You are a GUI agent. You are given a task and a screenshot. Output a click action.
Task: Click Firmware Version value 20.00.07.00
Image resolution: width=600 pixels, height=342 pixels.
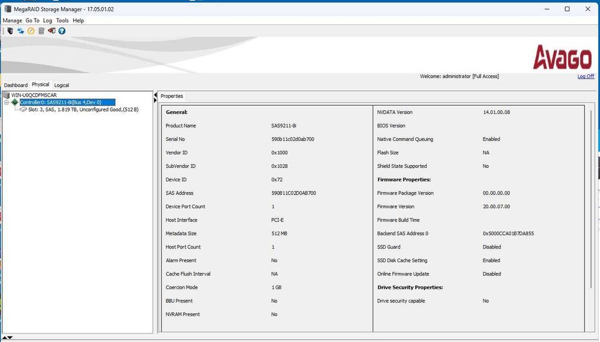pos(496,206)
